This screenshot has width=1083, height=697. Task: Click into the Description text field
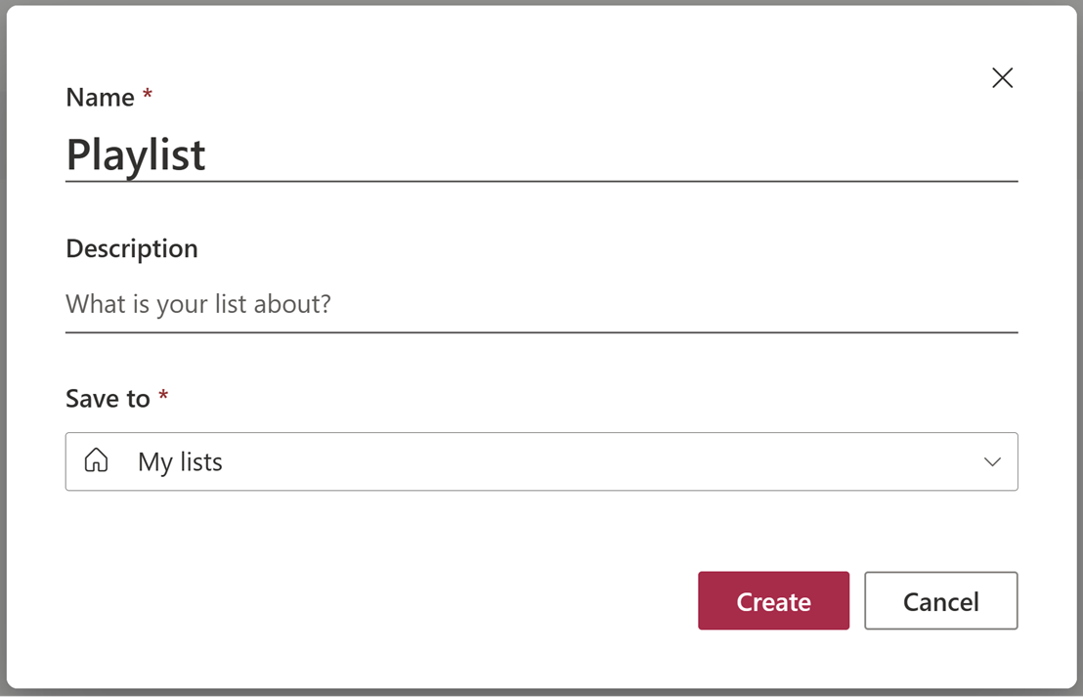[x=541, y=304]
